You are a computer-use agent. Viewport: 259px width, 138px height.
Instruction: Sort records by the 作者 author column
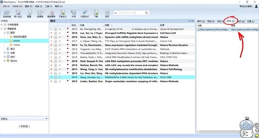(91, 25)
